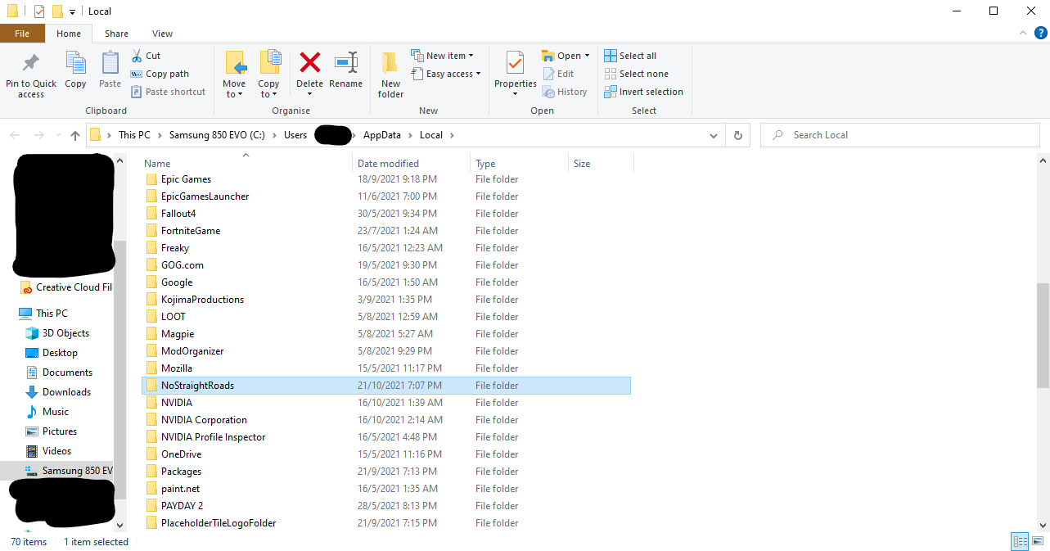Select the Fallout4 folder

pos(386,214)
